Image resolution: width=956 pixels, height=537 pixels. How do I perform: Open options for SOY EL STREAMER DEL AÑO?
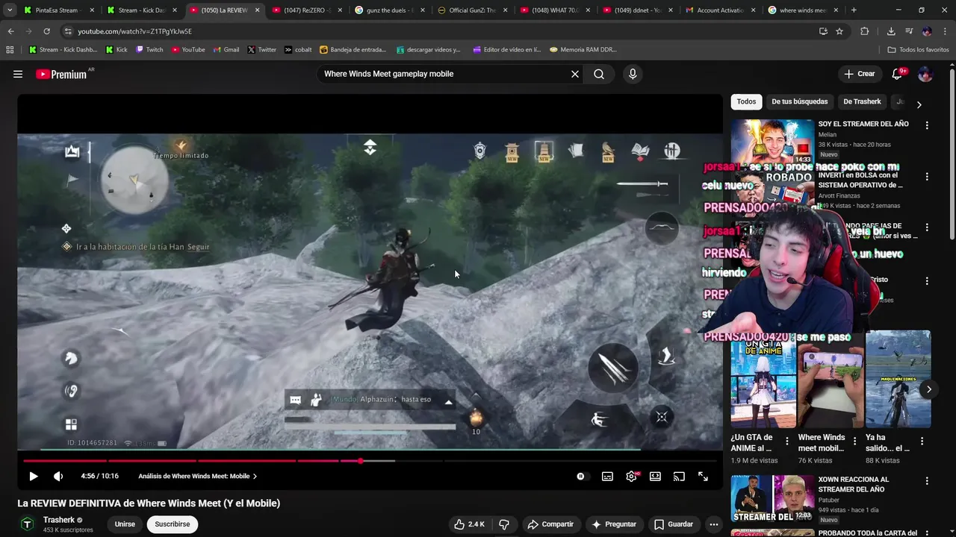(927, 125)
